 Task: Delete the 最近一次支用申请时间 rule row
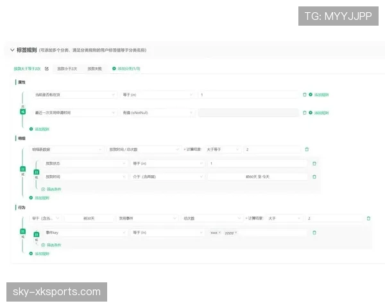304,112
